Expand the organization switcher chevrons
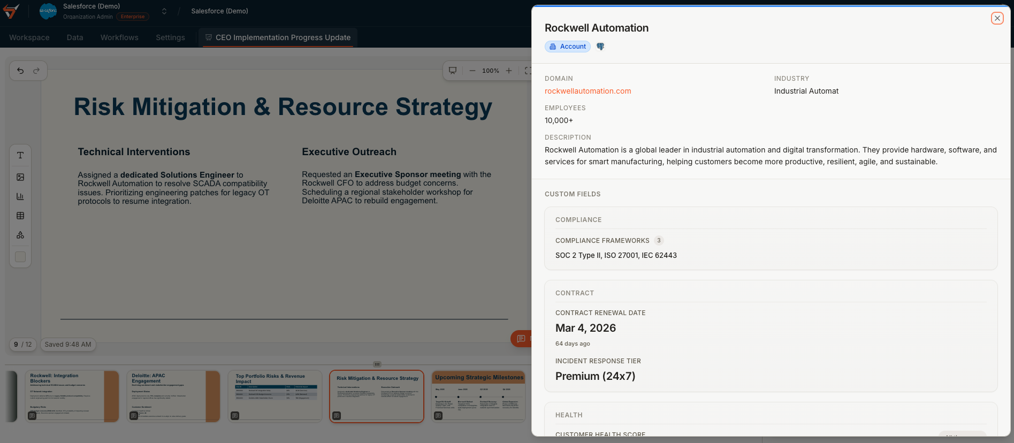Image resolution: width=1014 pixels, height=443 pixels. coord(164,11)
